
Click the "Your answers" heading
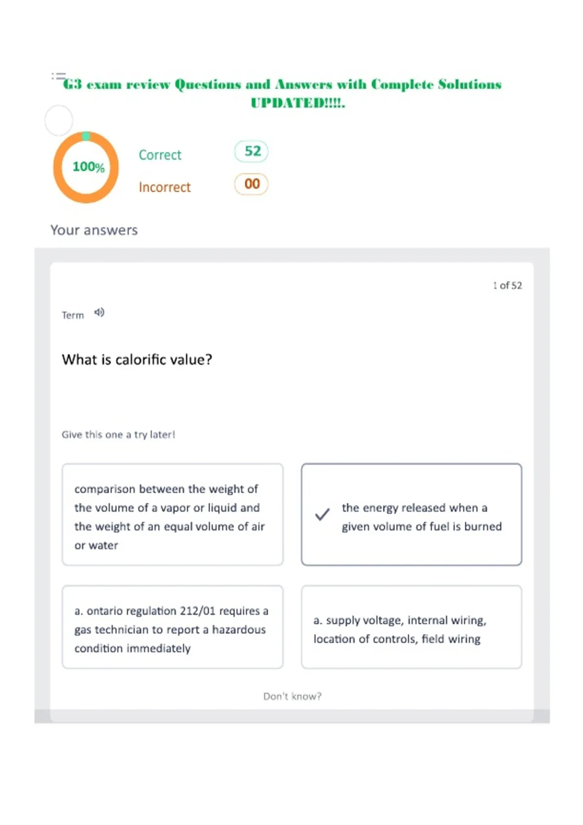pos(94,230)
